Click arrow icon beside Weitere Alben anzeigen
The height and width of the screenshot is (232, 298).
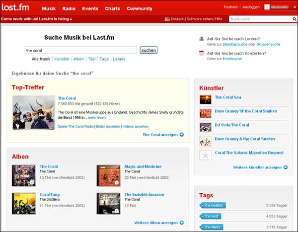[182, 223]
